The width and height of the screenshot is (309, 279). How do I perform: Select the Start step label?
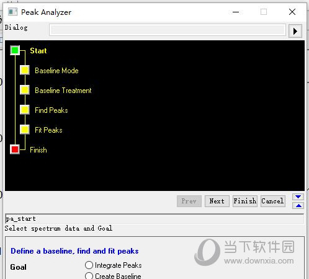pos(38,51)
